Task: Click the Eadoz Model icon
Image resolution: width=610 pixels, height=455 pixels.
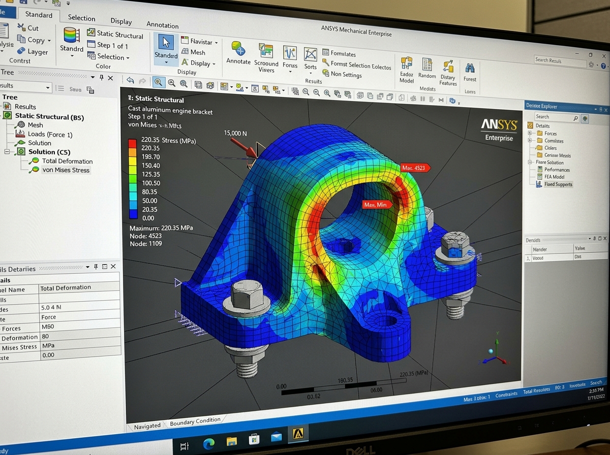Action: click(x=407, y=63)
